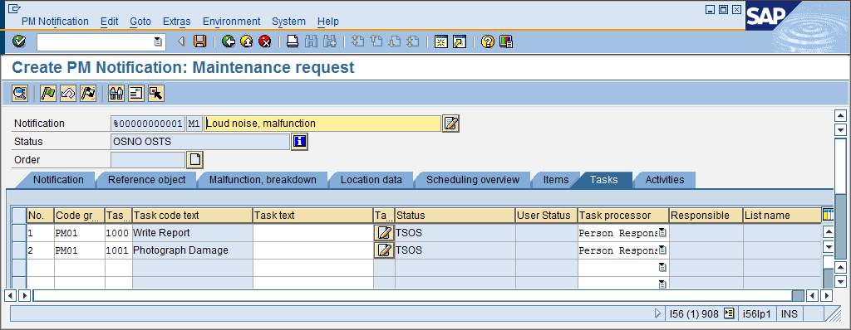Open the System menu
The image size is (851, 330).
tap(288, 21)
